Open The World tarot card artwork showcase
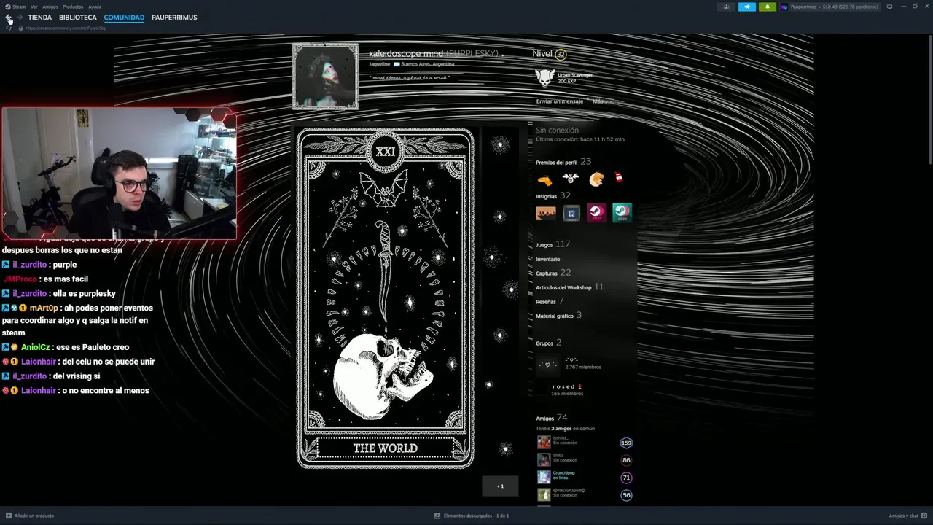933x525 pixels. [386, 298]
